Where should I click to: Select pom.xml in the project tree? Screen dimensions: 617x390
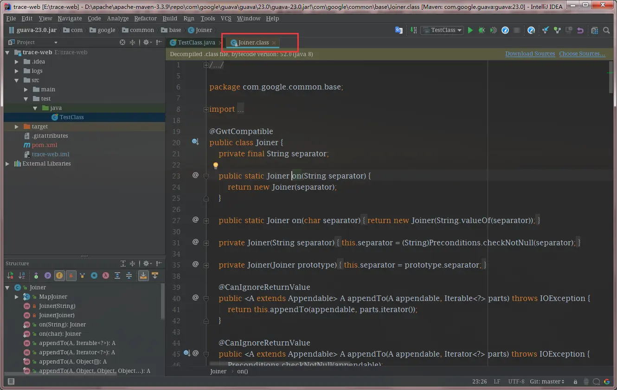click(x=45, y=145)
